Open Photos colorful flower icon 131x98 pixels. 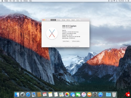(67, 95)
